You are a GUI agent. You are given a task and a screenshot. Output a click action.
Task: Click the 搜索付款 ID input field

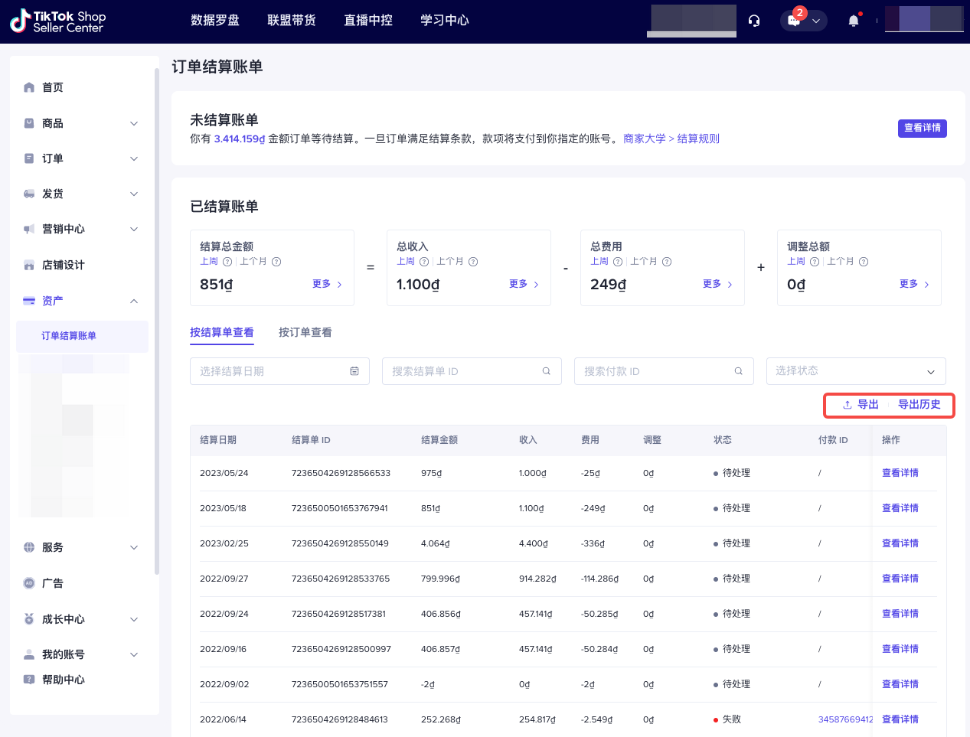pos(655,371)
